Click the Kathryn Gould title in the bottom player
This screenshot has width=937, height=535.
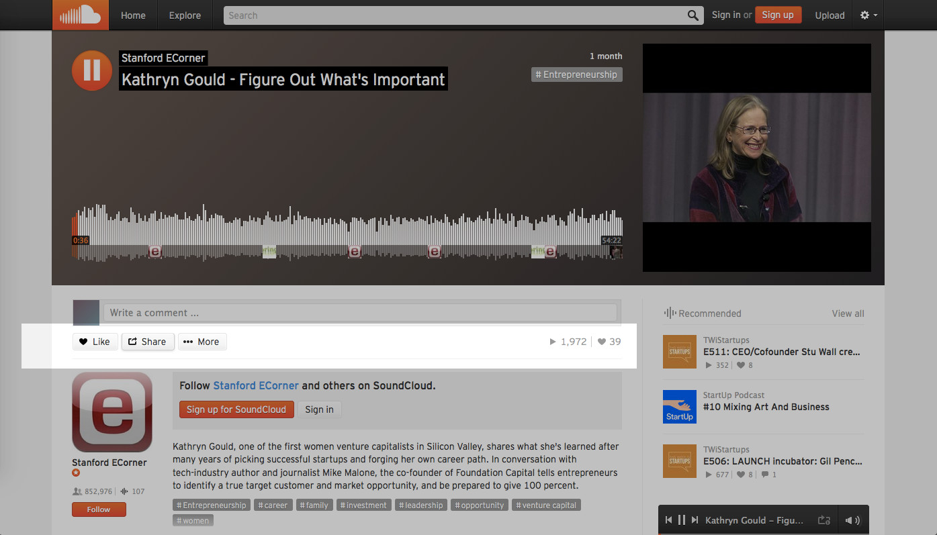754,520
